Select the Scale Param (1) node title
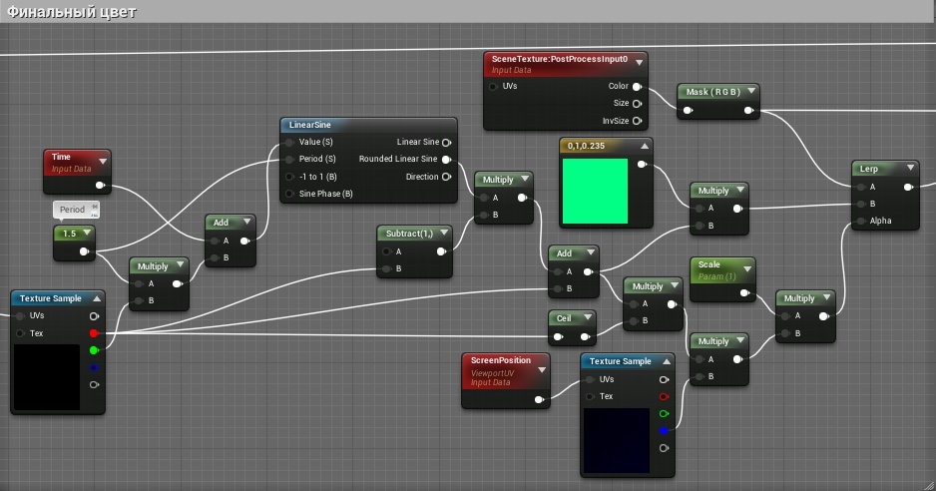Viewport: 936px width, 491px height. point(716,270)
